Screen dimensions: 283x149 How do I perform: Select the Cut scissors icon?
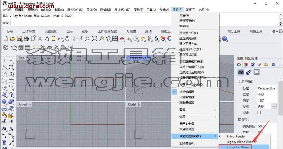coord(40,39)
